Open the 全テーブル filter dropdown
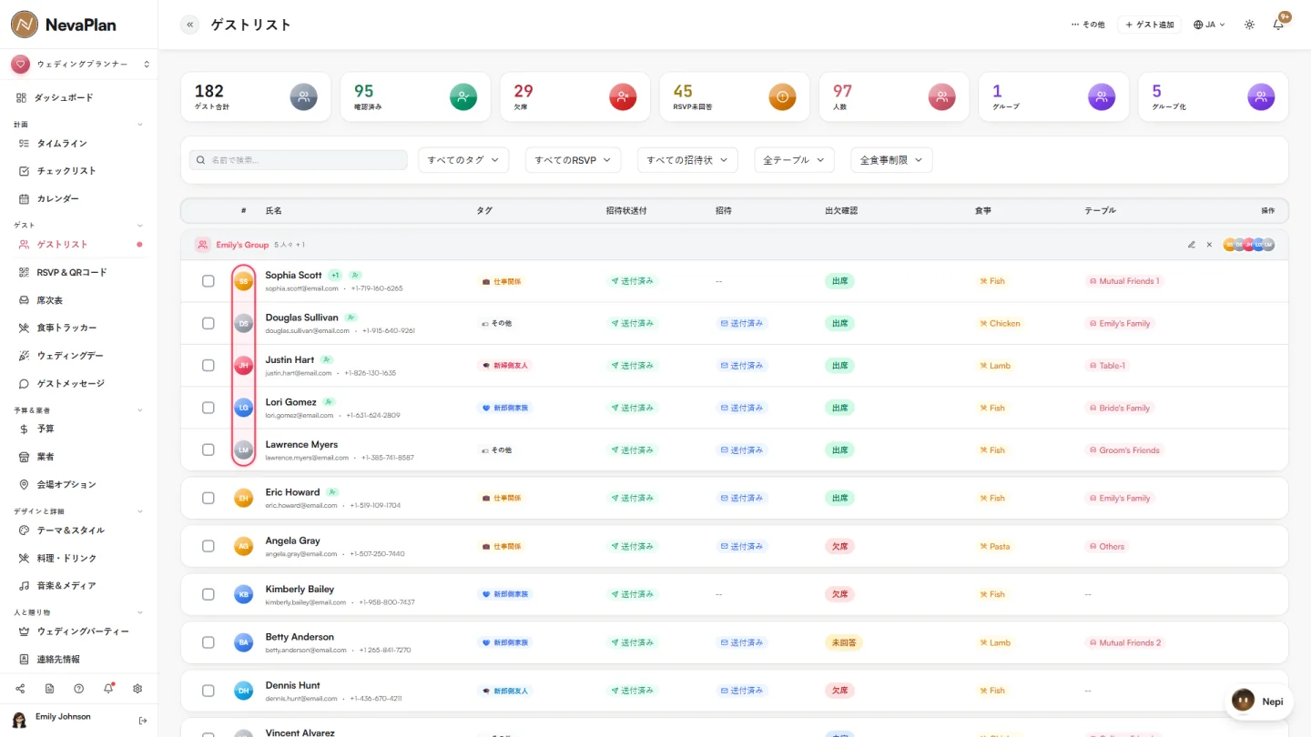 (794, 160)
